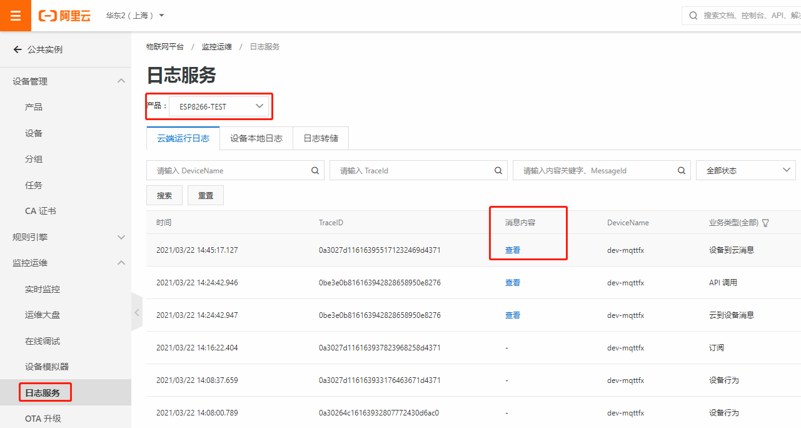Open CA 证书 in the sidebar
This screenshot has width=801, height=428.
(x=41, y=211)
